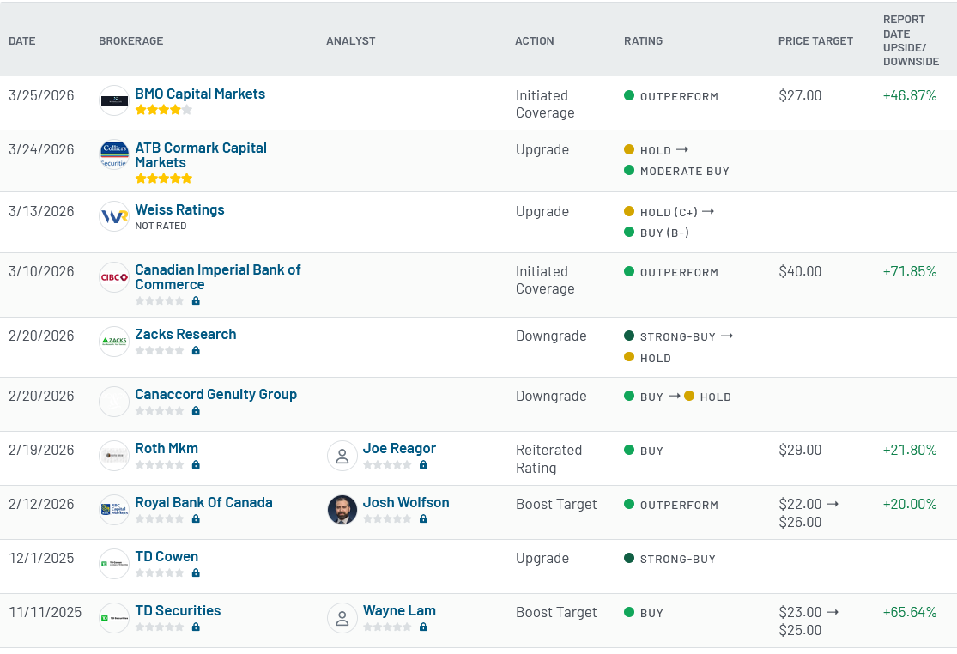Click the RATING column header
Screen dimensions: 957x654
[643, 41]
